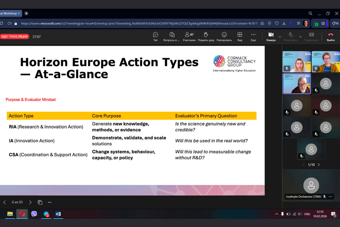The image size is (340, 227).
Task: Go to next participants page
Action: 318,165
